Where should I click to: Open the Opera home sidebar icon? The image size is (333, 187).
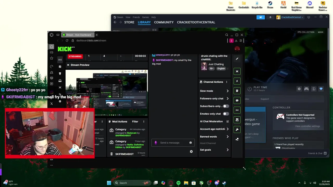pyautogui.click(x=52, y=47)
